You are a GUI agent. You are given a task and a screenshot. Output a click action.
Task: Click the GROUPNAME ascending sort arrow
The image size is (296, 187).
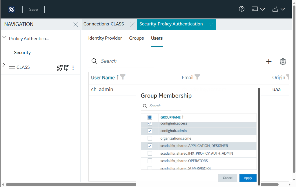tap(183, 117)
